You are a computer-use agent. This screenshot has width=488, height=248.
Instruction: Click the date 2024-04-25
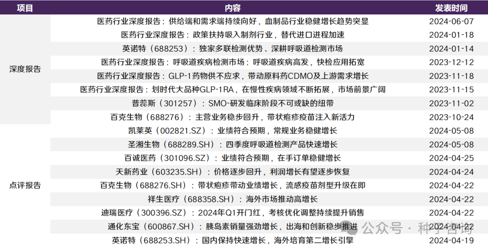point(451,158)
